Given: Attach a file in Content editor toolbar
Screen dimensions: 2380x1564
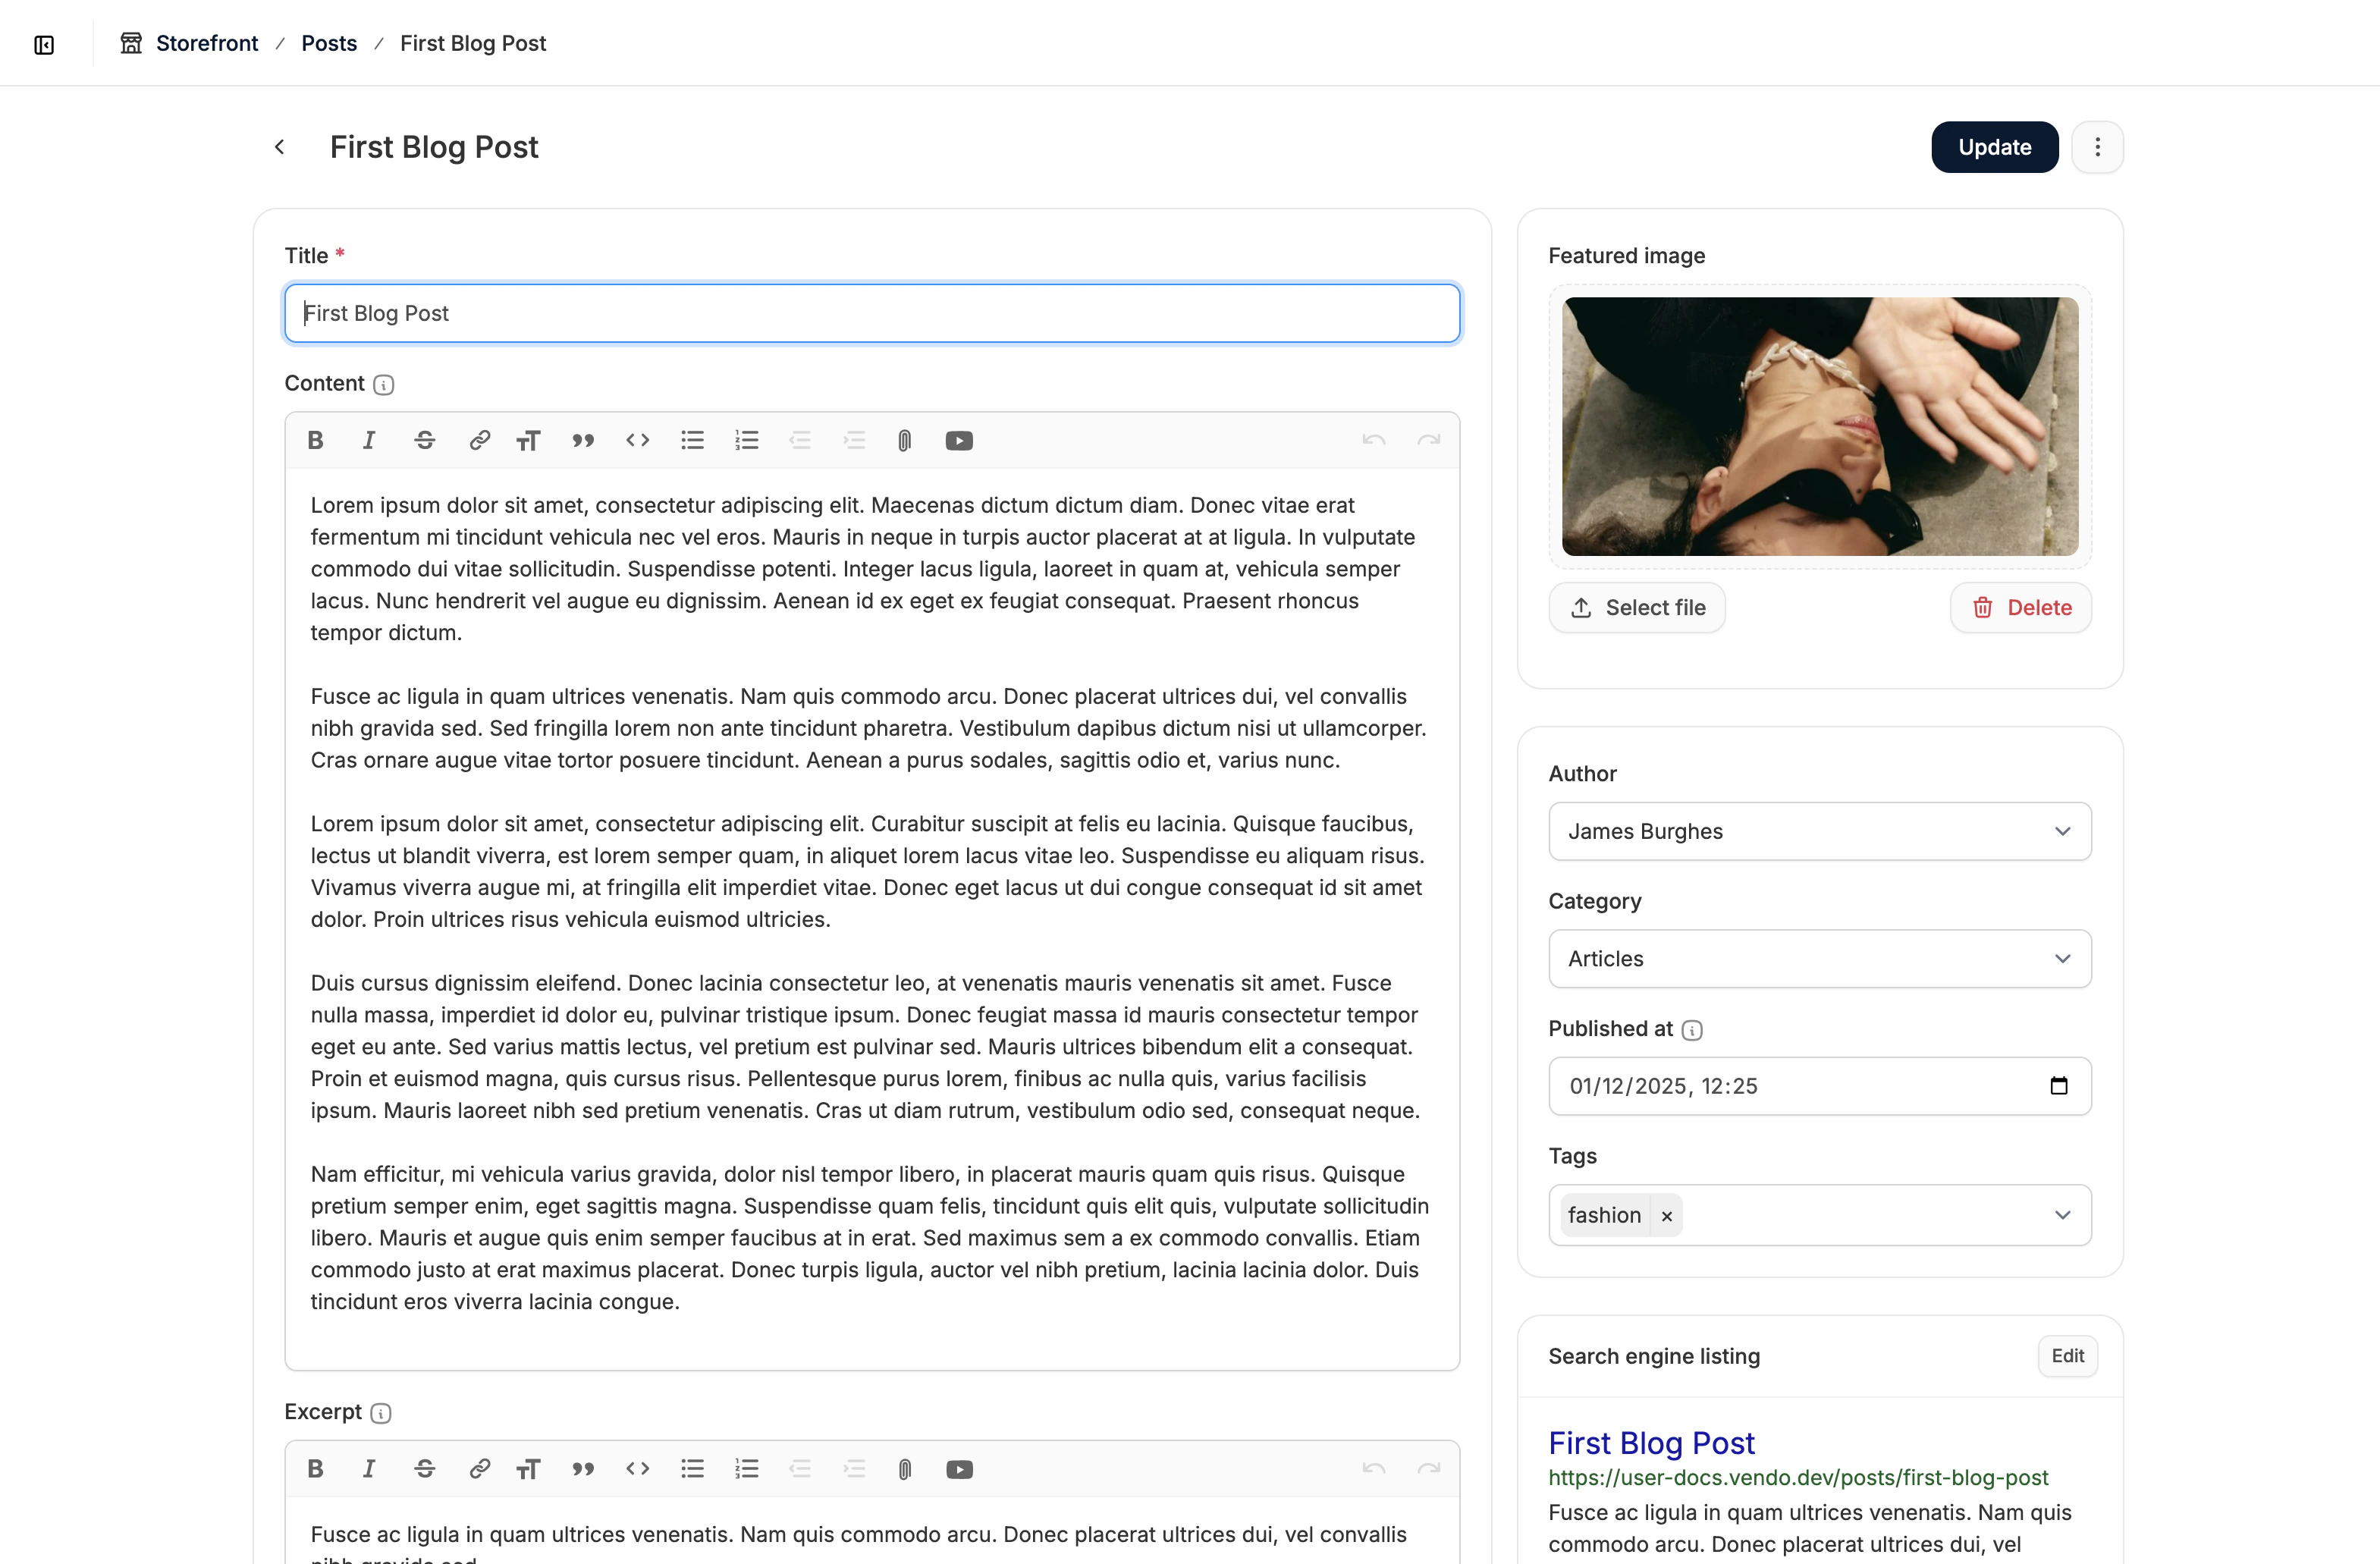Looking at the screenshot, I should click(x=904, y=440).
